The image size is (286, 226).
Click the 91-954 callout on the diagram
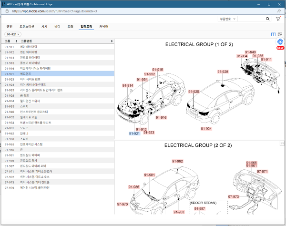click(142, 80)
